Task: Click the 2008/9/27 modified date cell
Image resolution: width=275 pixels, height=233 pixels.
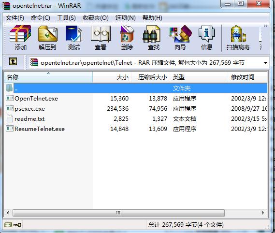Action: point(249,109)
